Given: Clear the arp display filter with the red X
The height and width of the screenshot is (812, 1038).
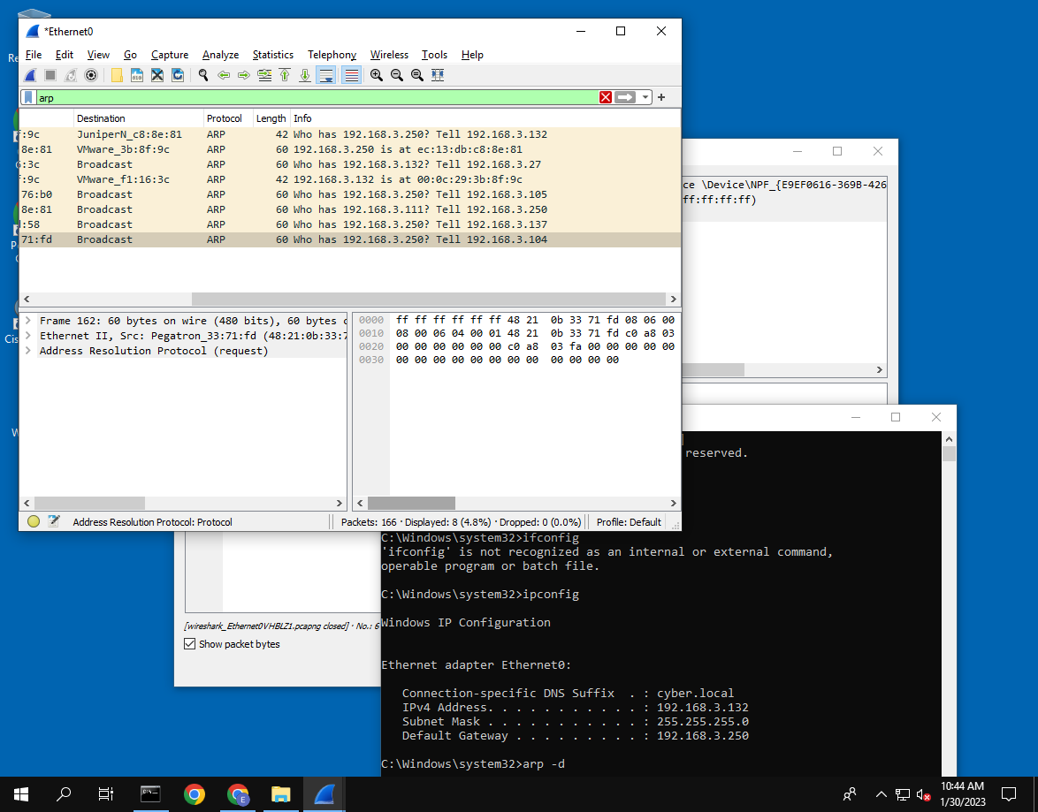Looking at the screenshot, I should [605, 98].
